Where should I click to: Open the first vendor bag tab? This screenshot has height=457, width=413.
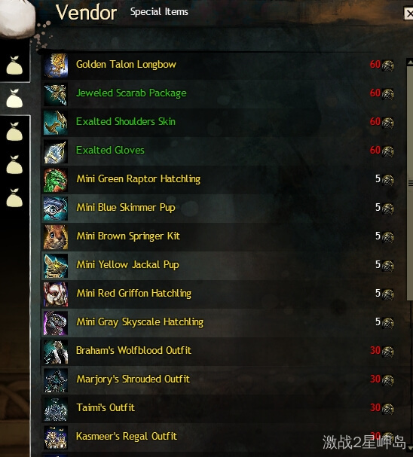coord(14,66)
